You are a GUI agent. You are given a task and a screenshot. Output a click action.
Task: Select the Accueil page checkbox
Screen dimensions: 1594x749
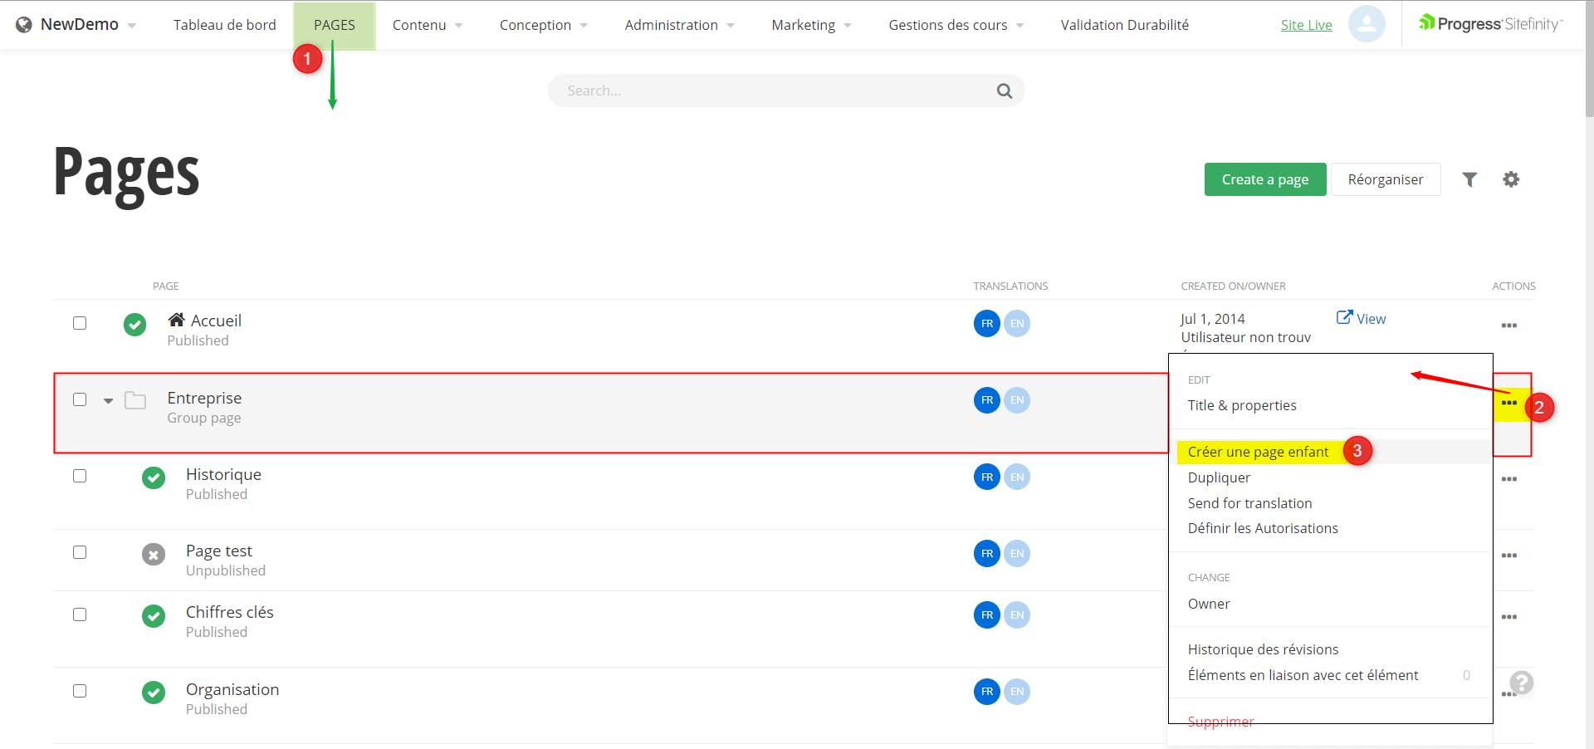80,323
